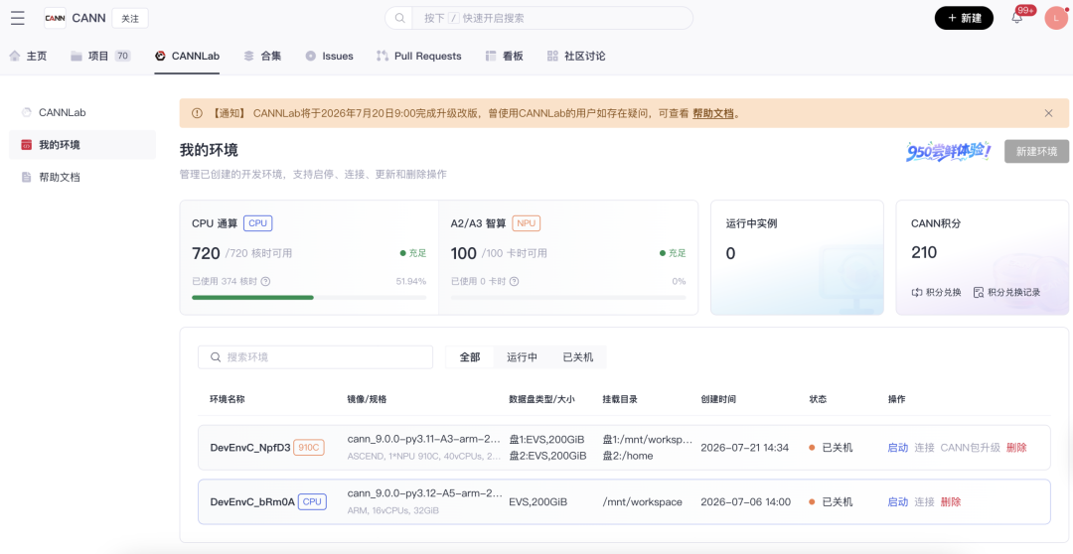Viewport: 1073px width, 554px height.
Task: Switch to the CANNLab tab
Action: coord(187,56)
